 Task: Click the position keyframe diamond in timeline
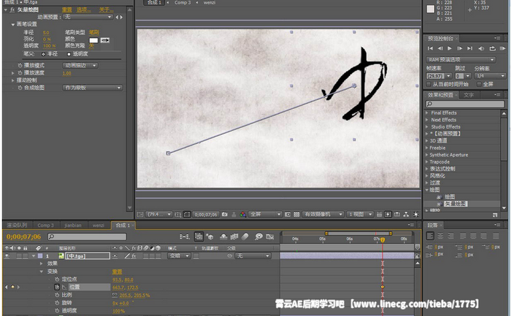(x=383, y=287)
